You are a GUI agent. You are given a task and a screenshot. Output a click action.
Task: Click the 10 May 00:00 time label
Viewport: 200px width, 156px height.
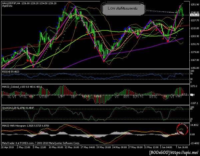(x=56, y=147)
